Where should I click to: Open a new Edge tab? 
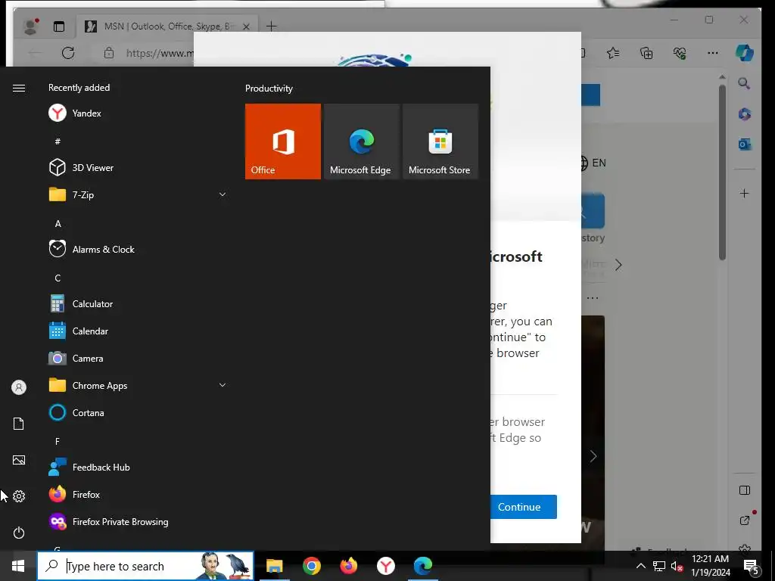[x=272, y=26]
